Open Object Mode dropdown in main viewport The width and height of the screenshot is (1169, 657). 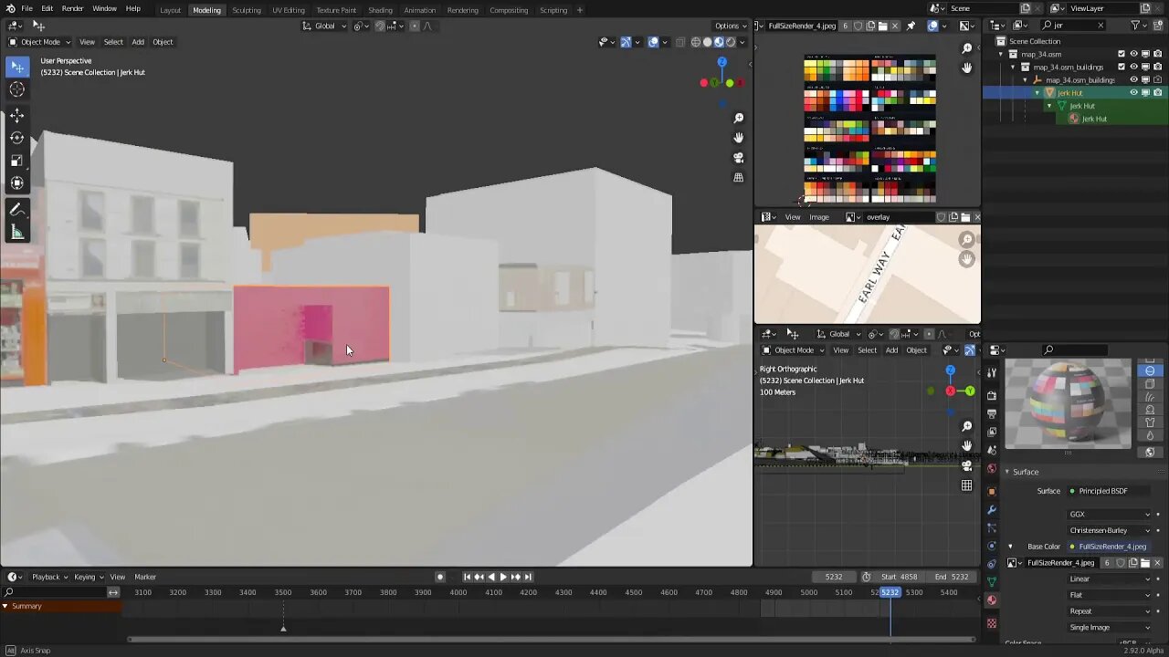point(39,42)
